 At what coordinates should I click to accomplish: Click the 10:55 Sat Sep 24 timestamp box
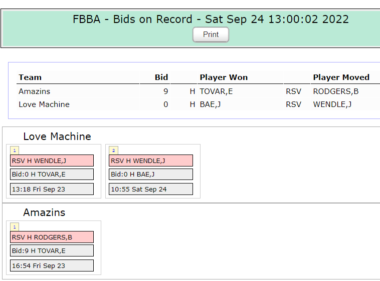pos(150,189)
